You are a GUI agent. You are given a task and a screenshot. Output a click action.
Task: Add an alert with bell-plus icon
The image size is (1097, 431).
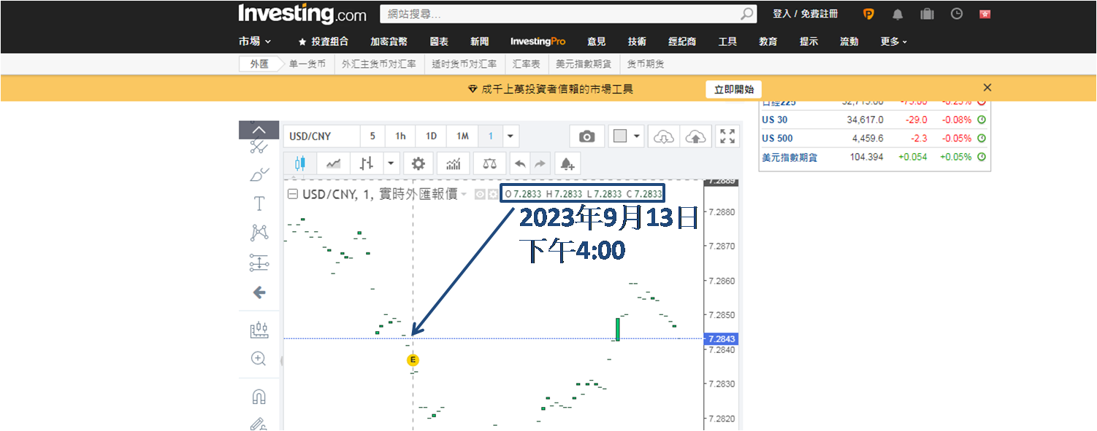[x=567, y=163]
